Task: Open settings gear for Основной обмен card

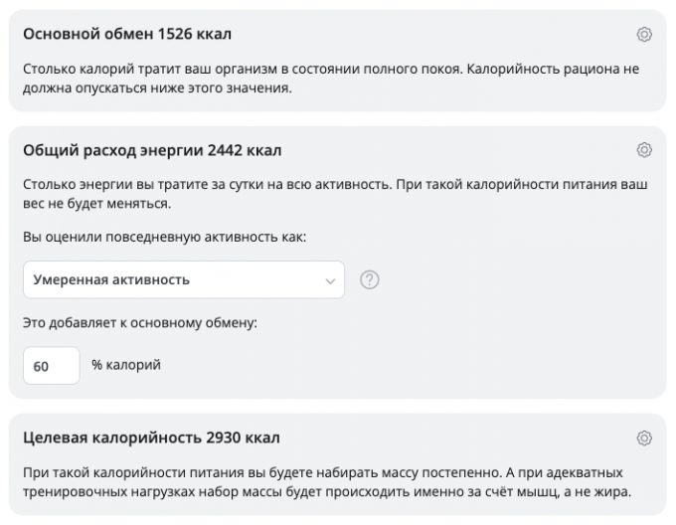Action: point(643,35)
